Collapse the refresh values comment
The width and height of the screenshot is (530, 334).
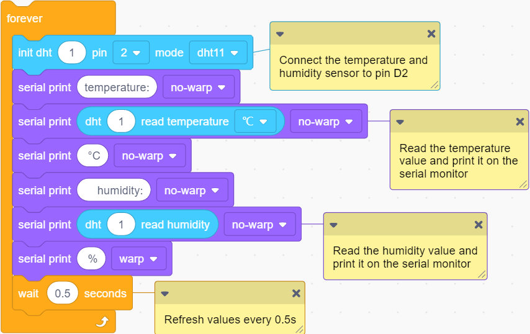pyautogui.click(x=165, y=294)
